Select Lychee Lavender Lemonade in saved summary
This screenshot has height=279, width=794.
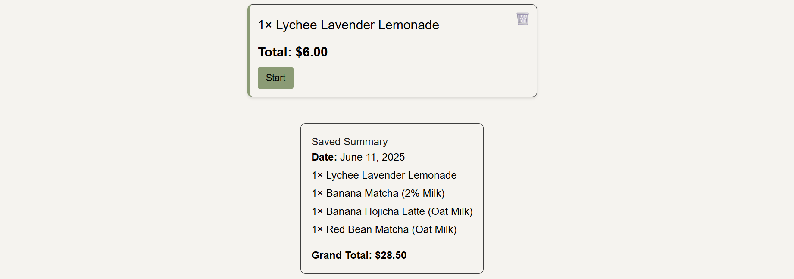click(384, 175)
